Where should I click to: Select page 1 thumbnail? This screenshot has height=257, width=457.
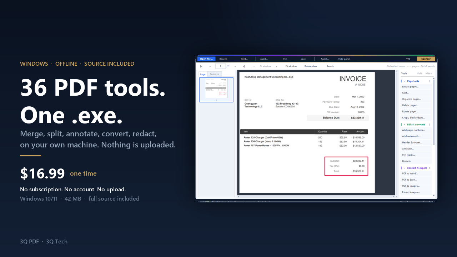[x=216, y=90]
